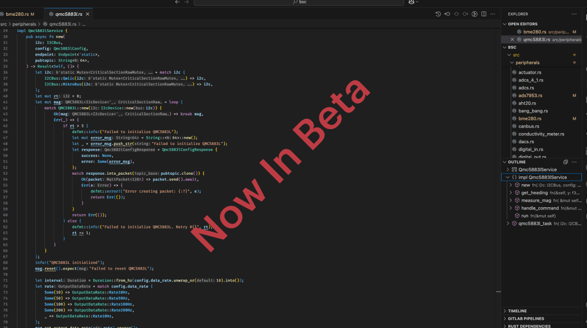Open dacs.rs in the file tree
This screenshot has height=328, width=587.
tap(526, 142)
